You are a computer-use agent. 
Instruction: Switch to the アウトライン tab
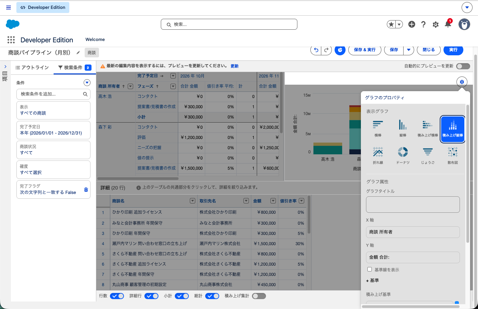point(32,68)
